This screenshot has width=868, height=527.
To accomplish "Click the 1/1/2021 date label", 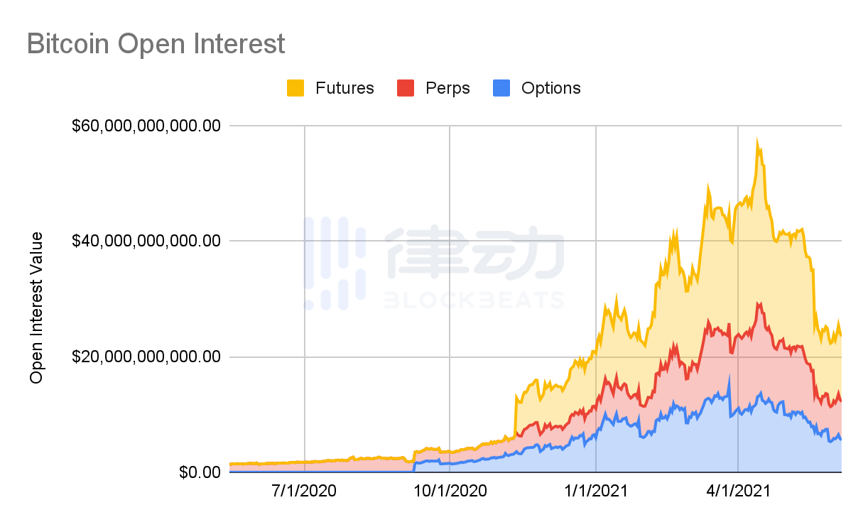I will [595, 491].
